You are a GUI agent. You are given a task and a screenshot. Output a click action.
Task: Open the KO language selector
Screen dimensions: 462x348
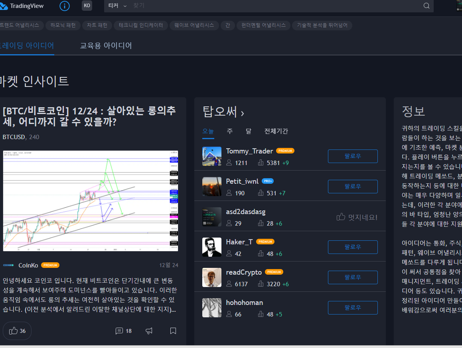point(87,6)
